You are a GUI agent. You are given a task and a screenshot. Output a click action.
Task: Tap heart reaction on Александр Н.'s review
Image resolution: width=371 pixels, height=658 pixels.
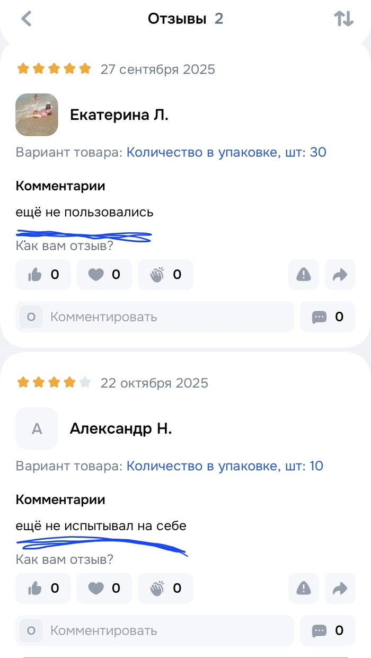click(x=104, y=588)
